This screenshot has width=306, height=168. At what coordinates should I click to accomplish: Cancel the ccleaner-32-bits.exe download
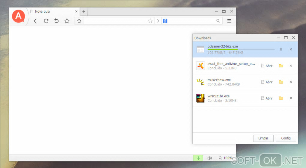[x=291, y=49]
